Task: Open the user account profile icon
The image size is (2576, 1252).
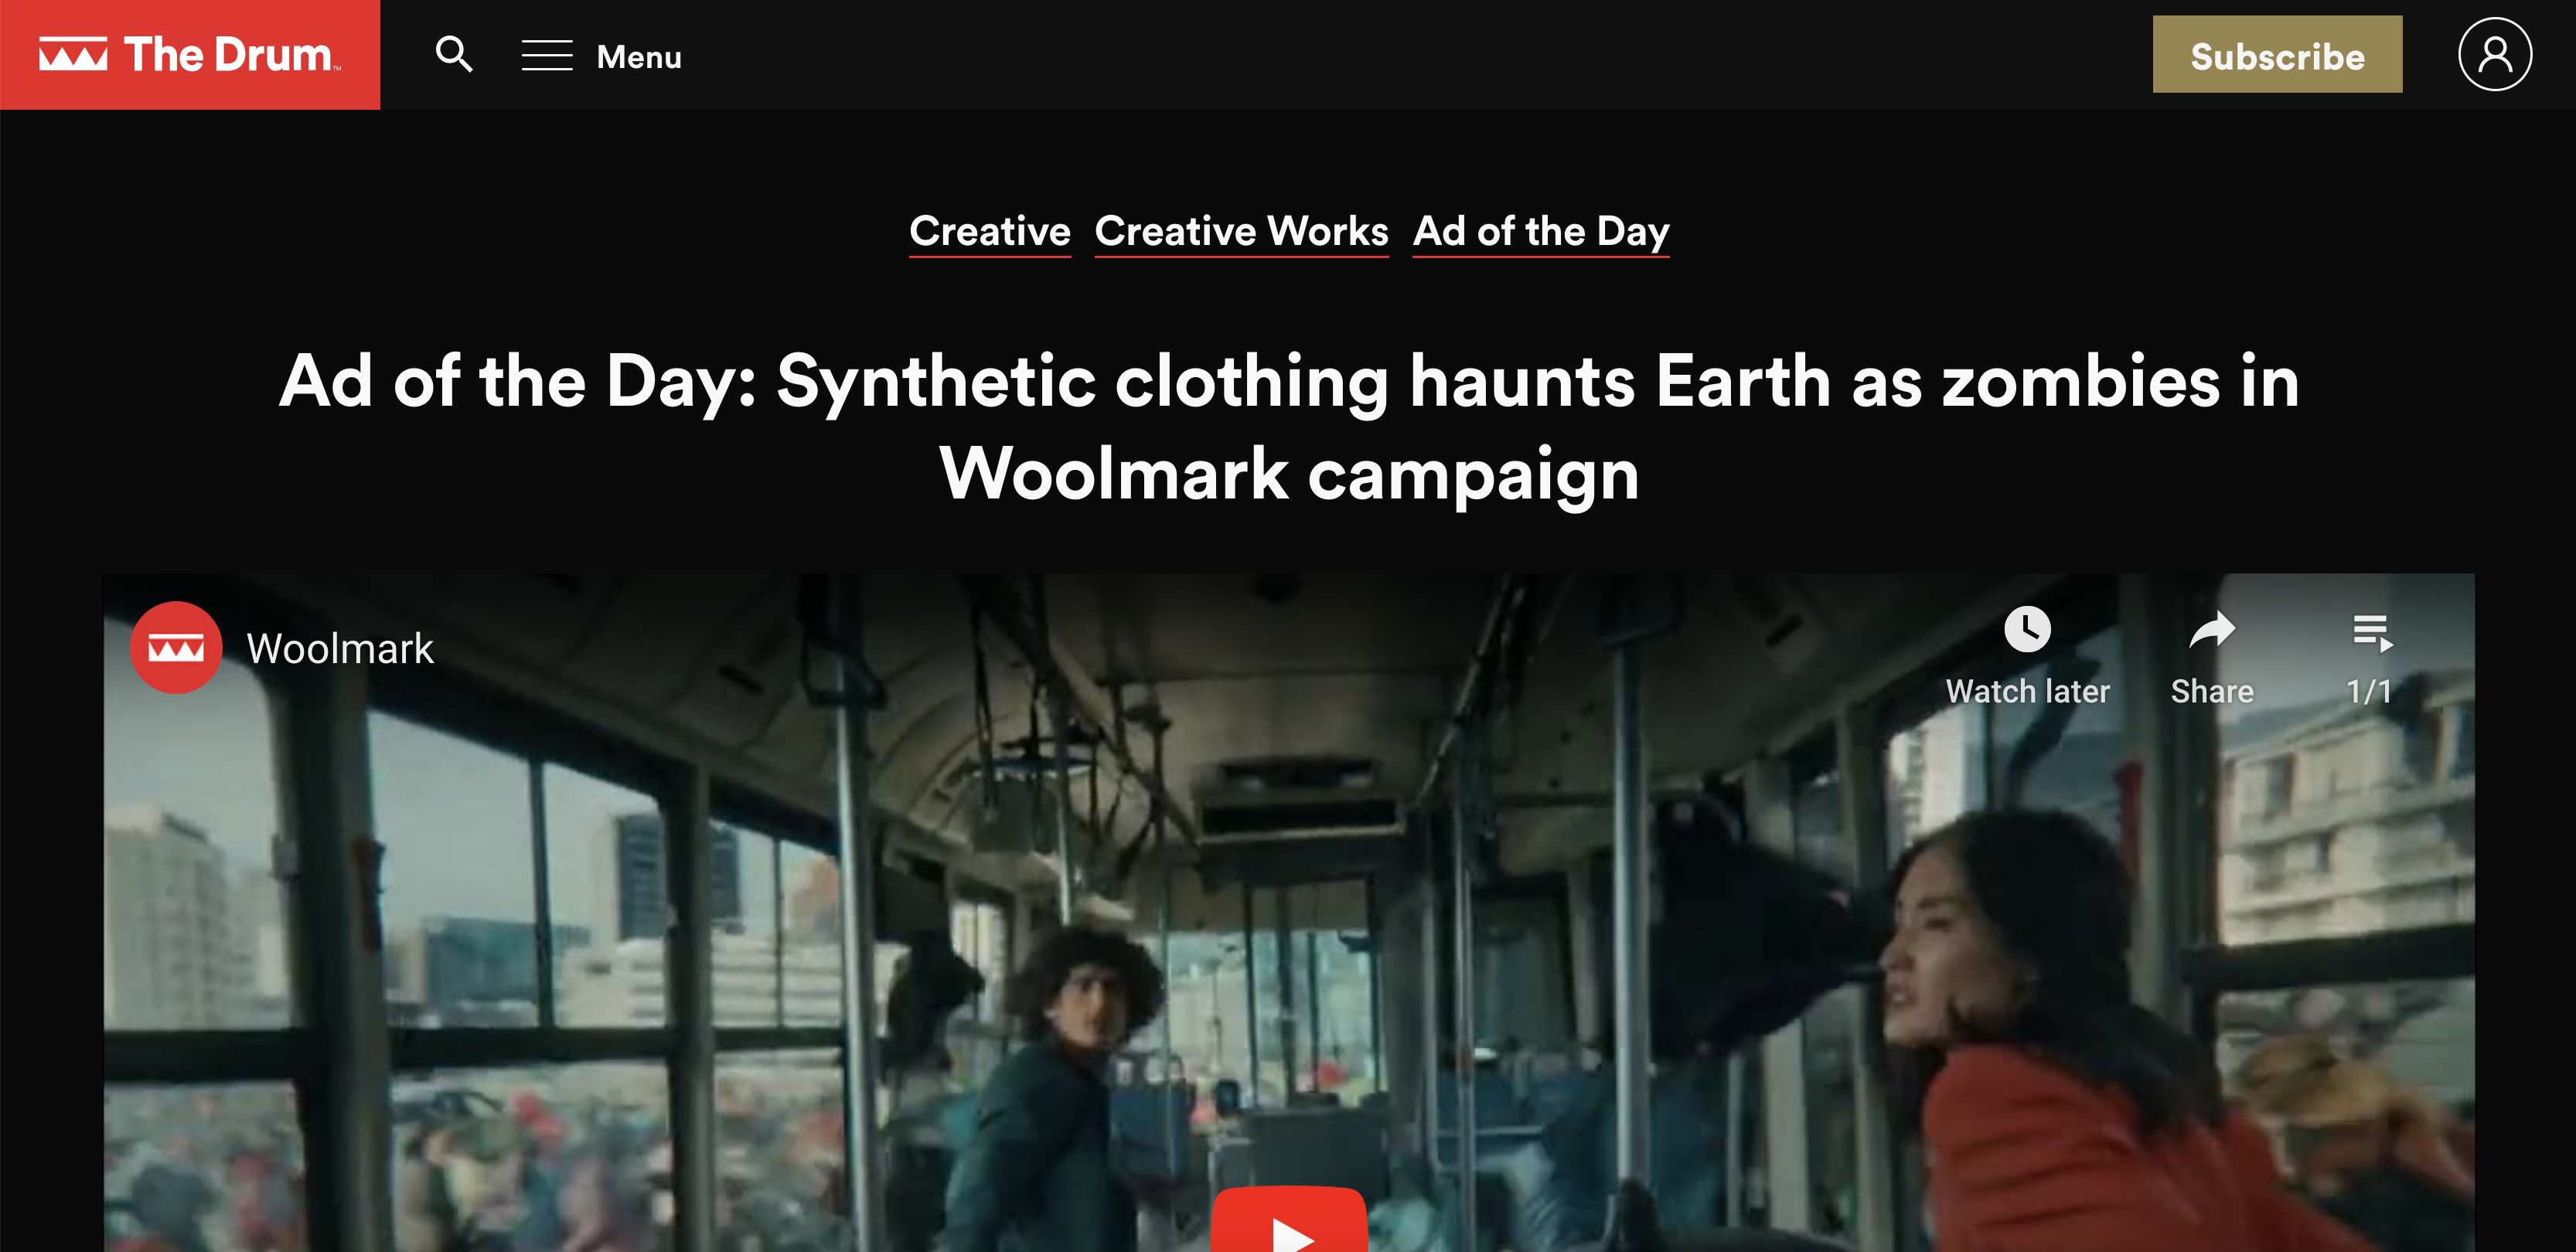Action: (2495, 54)
